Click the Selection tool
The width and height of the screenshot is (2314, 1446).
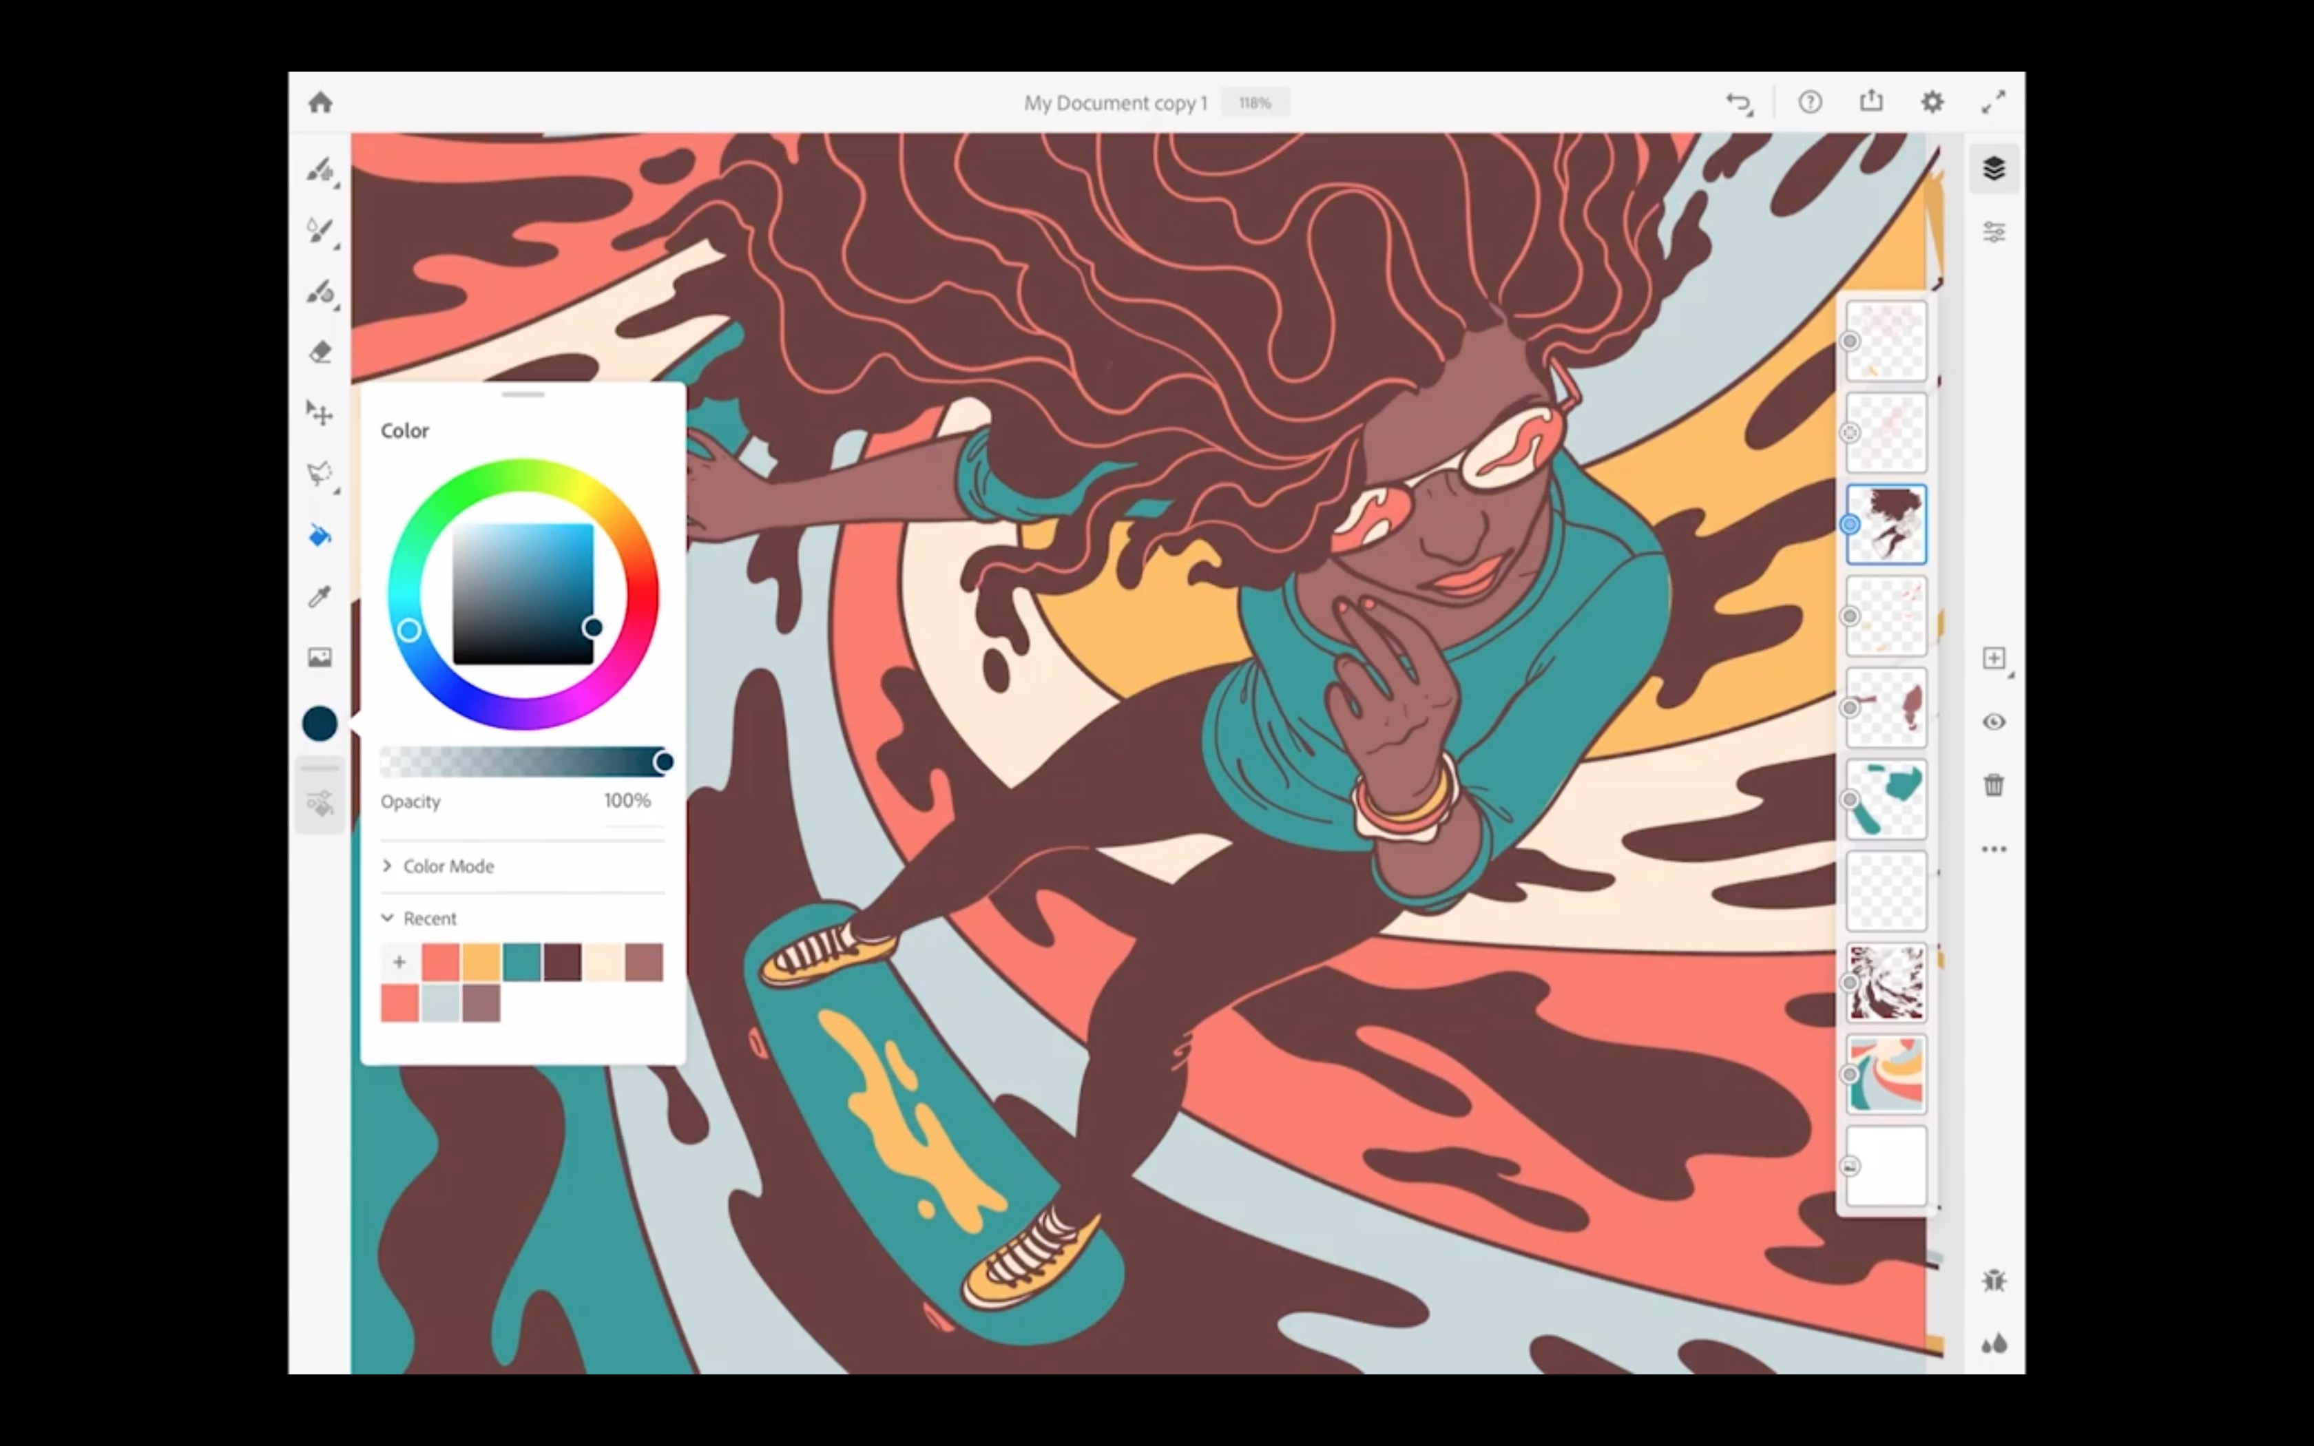[322, 473]
